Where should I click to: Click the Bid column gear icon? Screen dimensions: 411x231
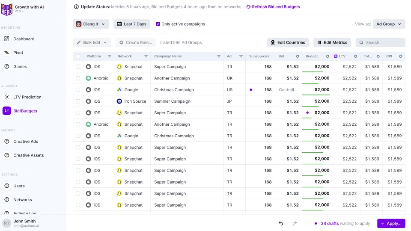tap(298, 56)
